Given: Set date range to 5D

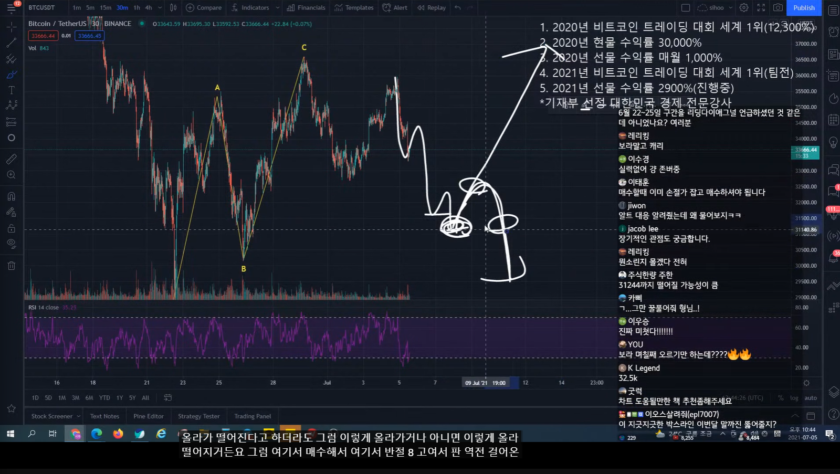Looking at the screenshot, I should 48,398.
